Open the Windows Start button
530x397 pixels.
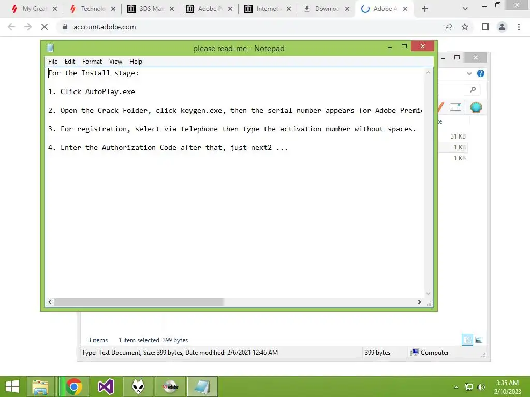(12, 387)
